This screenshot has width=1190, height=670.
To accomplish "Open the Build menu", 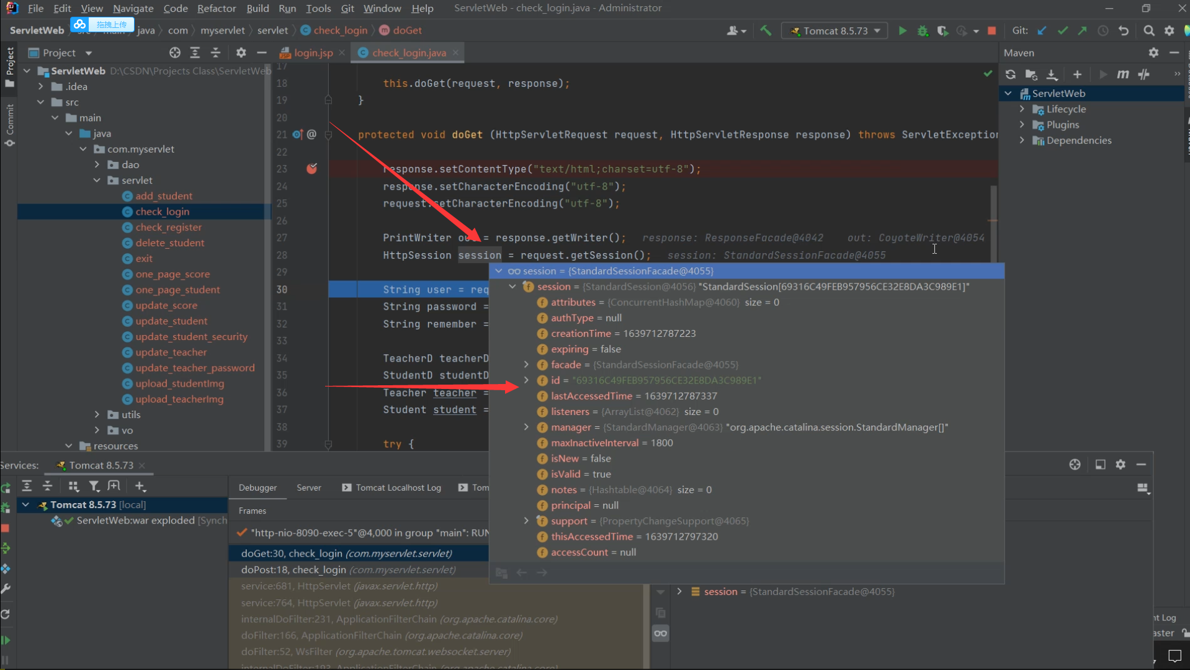I will coord(257,8).
